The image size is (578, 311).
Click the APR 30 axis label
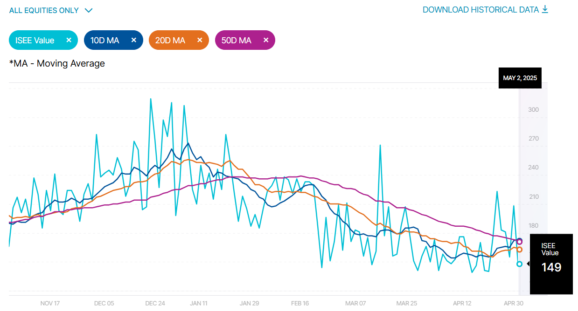(x=514, y=303)
